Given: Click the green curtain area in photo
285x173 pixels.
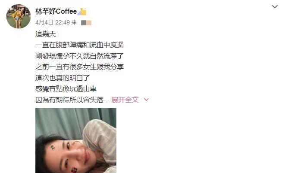Looking at the screenshot, I should click(60, 121).
